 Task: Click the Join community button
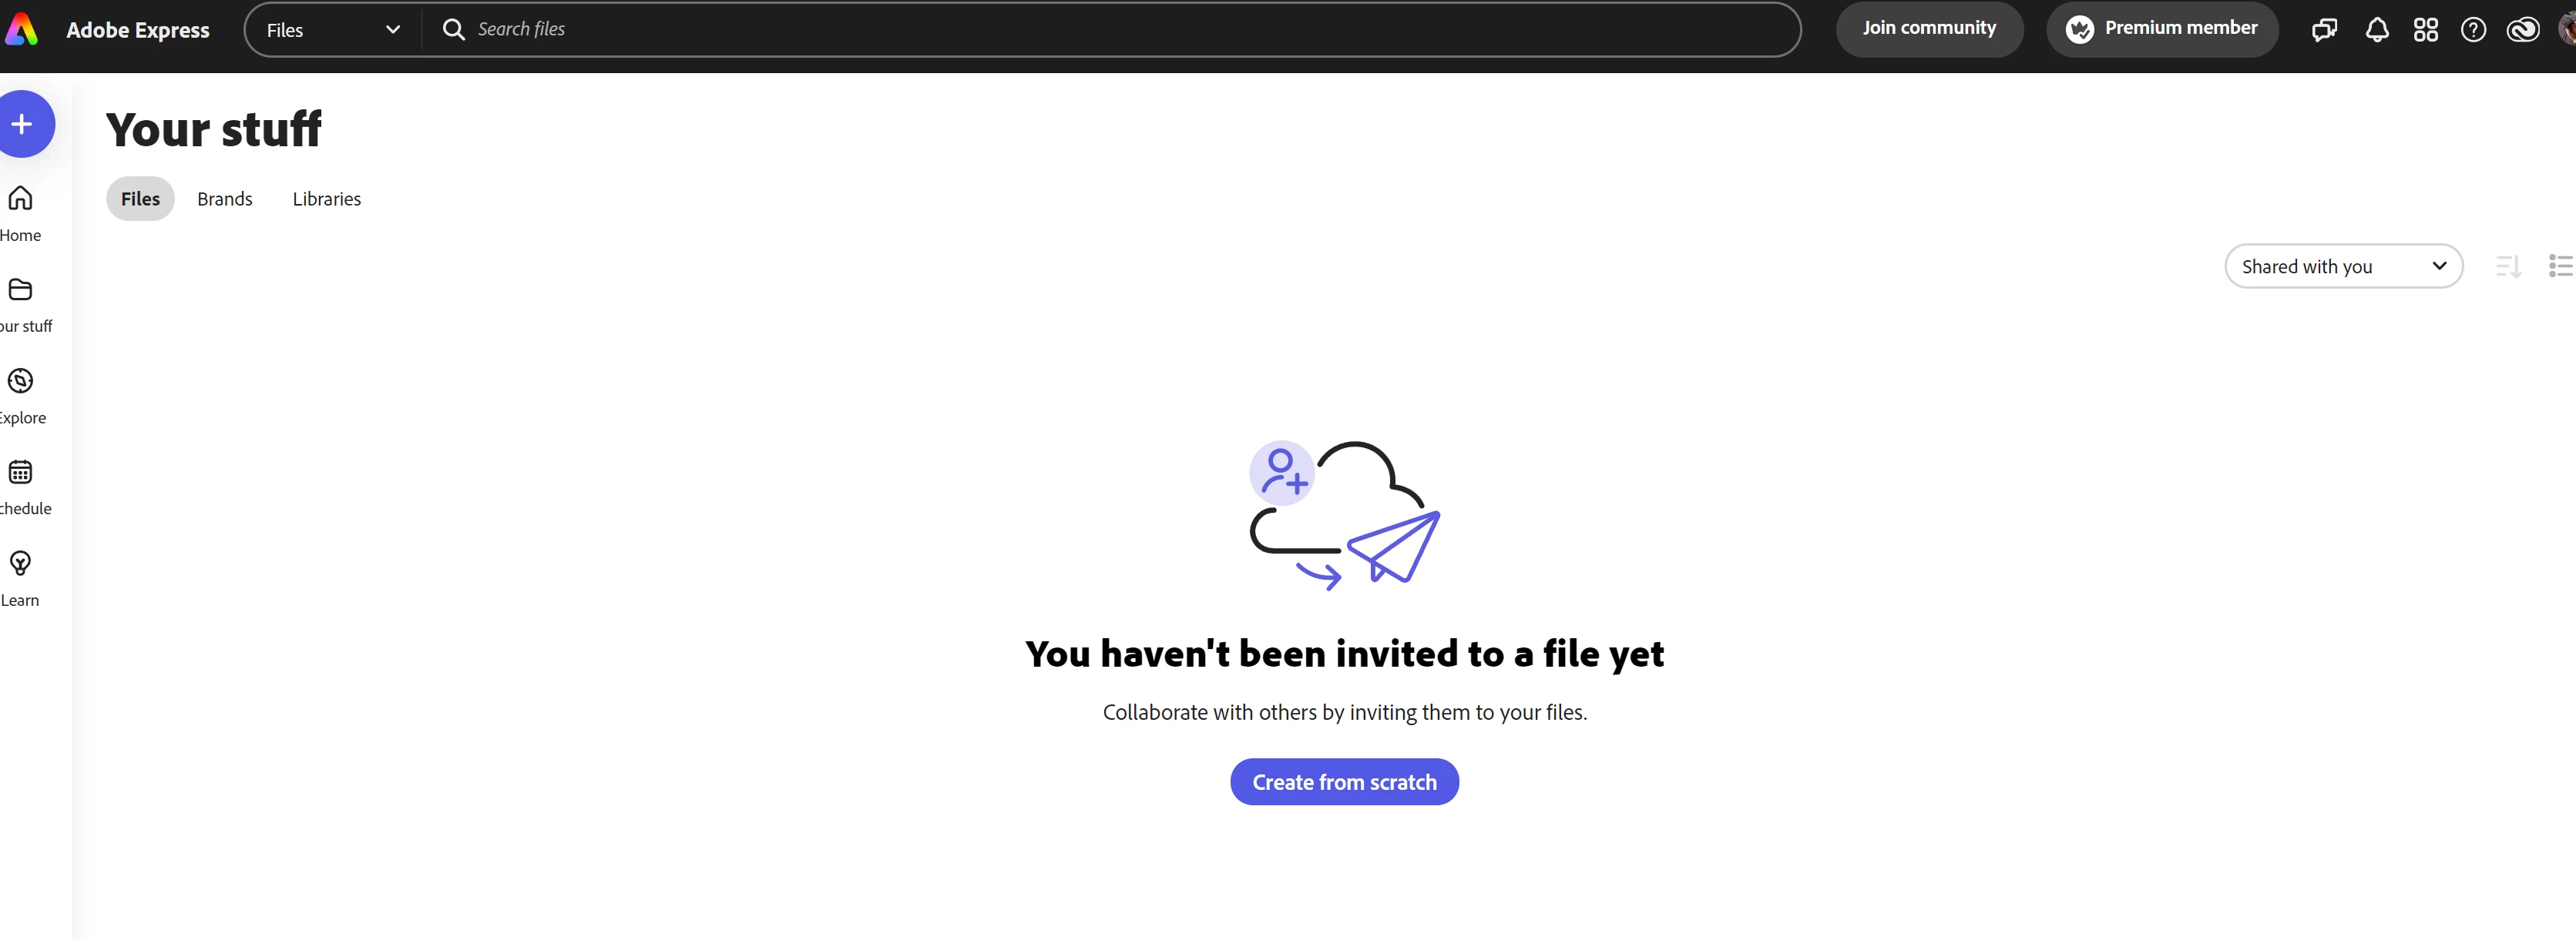pos(1928,29)
